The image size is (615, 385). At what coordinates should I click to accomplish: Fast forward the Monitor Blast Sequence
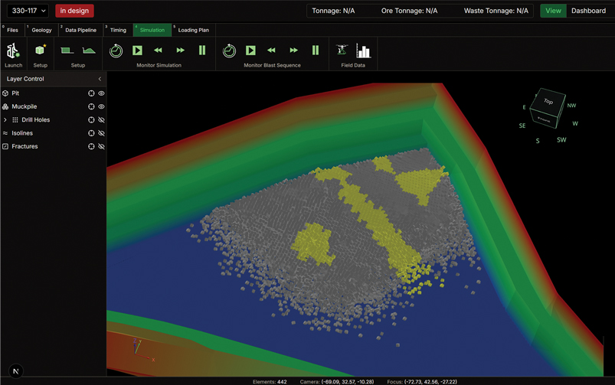[x=293, y=51]
